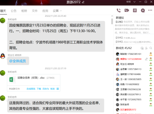Edit group name with pencil icon beside 旅游2072
Image resolution: width=154 pixels, height=114 pixels.
[83, 2]
